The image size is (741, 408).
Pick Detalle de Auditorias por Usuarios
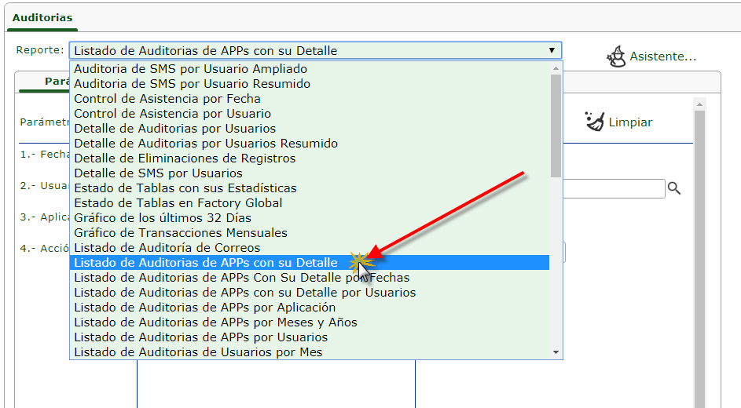pyautogui.click(x=309, y=129)
